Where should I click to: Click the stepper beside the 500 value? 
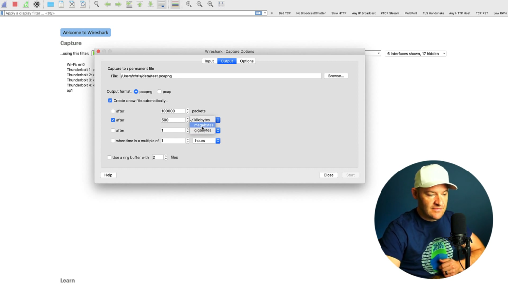coord(187,120)
